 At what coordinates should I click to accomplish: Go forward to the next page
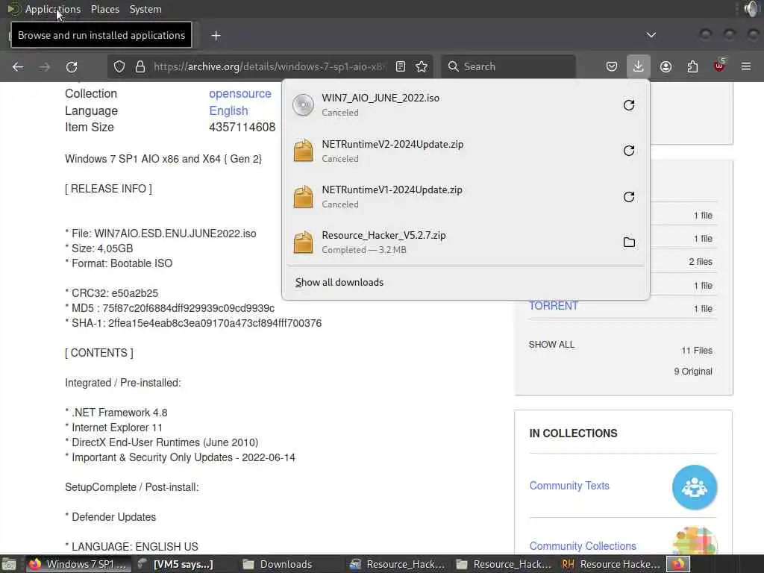point(45,66)
